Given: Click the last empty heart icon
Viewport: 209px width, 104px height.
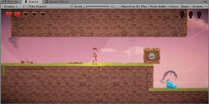Looking at the screenshot, I should coord(43,14).
